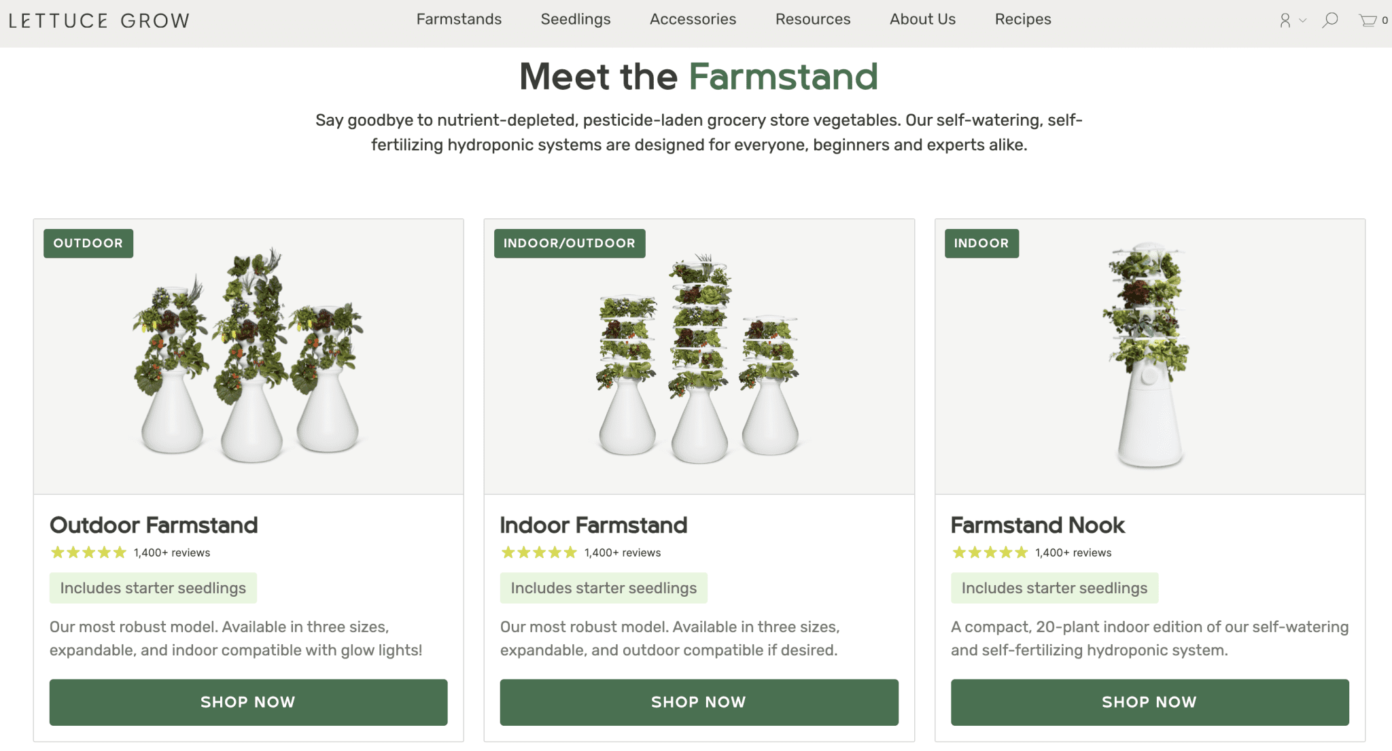Open the Indoor Farmstand 1,400+ reviews link
1392x751 pixels.
coord(622,553)
